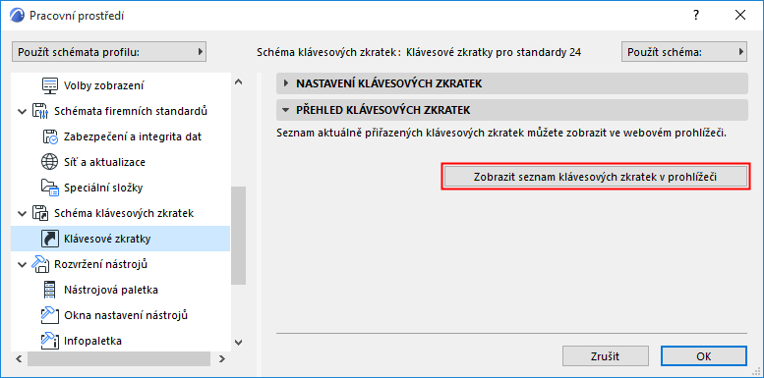Click the Zrušit button

click(x=606, y=356)
